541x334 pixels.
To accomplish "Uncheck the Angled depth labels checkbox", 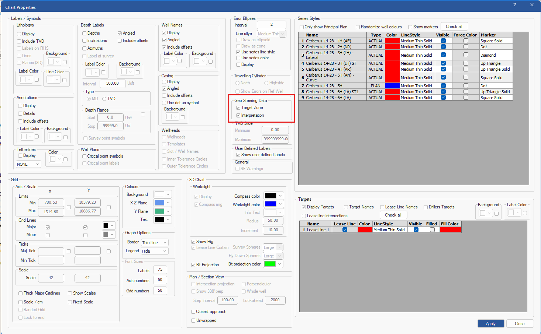I will [120, 33].
